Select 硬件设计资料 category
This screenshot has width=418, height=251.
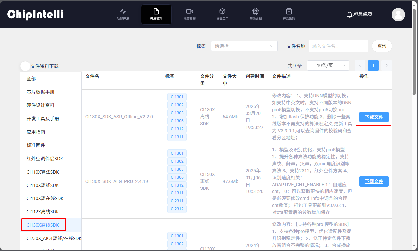click(x=51, y=105)
